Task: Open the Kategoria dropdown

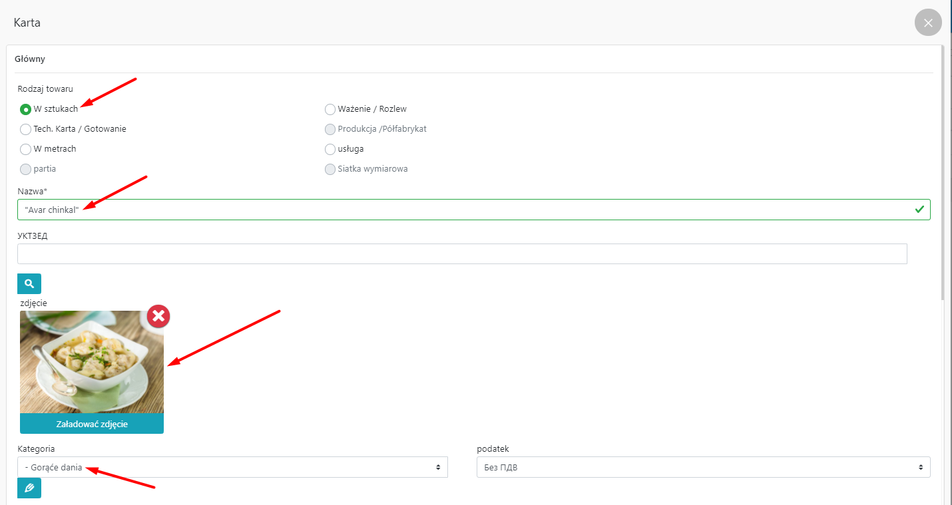Action: coord(232,467)
